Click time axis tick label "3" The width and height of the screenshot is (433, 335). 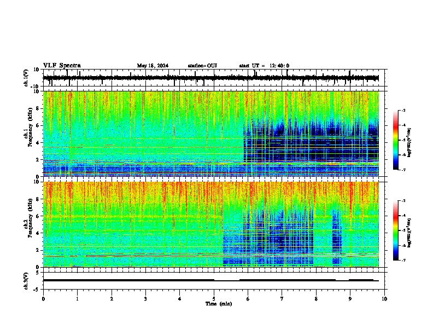click(x=145, y=299)
